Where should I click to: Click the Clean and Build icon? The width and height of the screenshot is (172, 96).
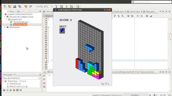62,6
